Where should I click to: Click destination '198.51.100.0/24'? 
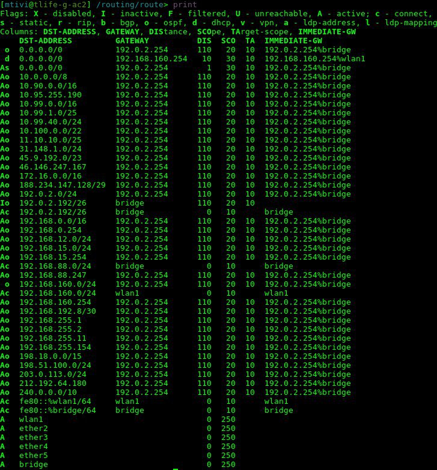(55, 365)
